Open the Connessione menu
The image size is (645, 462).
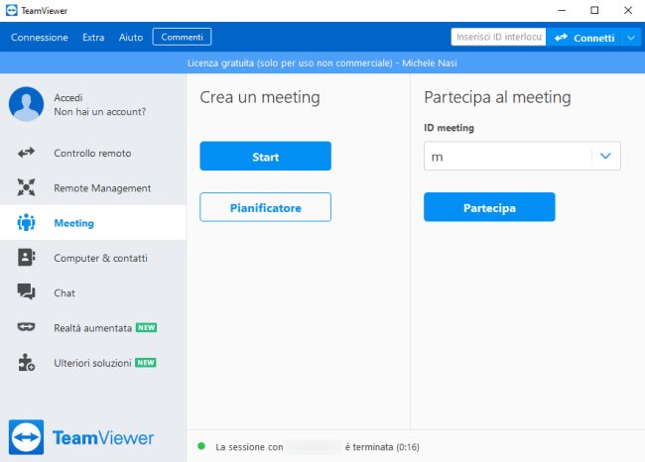(x=40, y=38)
